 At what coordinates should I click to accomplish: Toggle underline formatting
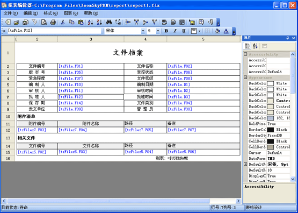point(184,31)
